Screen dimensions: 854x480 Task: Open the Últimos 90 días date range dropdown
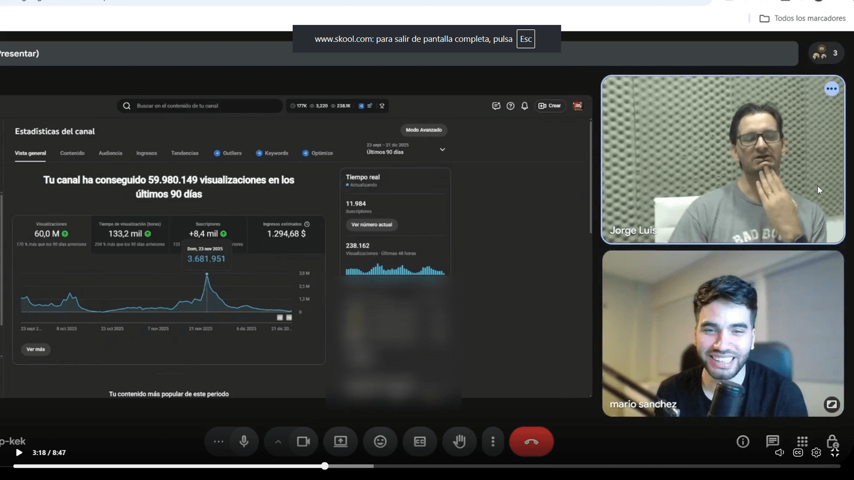click(406, 149)
